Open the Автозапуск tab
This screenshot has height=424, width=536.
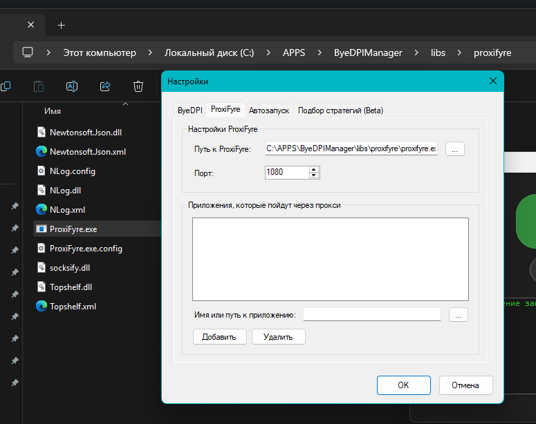(270, 110)
